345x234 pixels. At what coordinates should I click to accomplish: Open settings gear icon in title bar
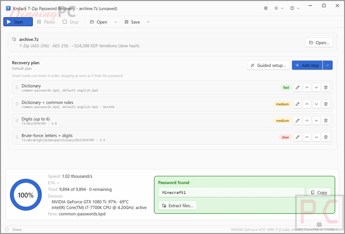pyautogui.click(x=266, y=8)
